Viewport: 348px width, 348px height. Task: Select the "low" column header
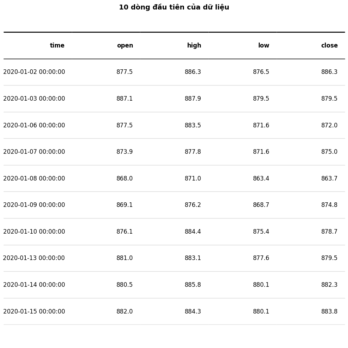264,46
